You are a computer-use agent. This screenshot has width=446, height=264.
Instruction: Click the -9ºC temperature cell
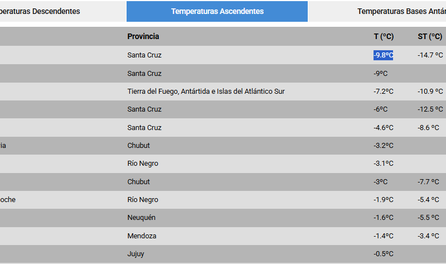tap(381, 73)
